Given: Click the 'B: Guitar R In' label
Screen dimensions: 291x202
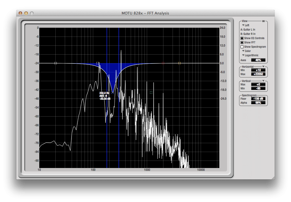Looking at the screenshot, I should tap(248, 34).
